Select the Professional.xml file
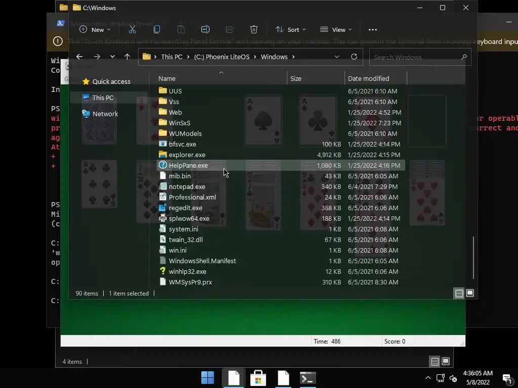 point(280,197)
